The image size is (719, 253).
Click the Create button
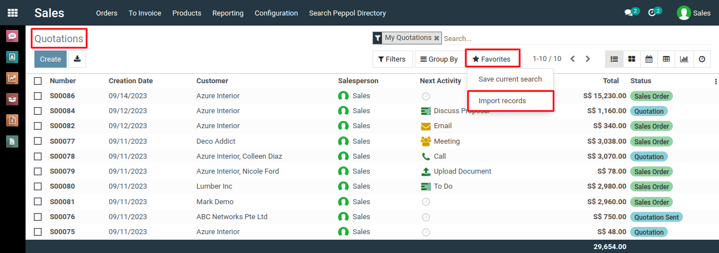pyautogui.click(x=51, y=59)
